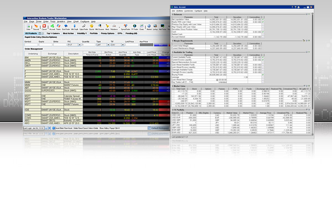Open the Account toolbar icon
The image size is (332, 221).
coord(52,26)
